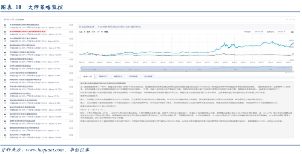
Task: Select the 季度 zoom range button
Action: point(89,32)
